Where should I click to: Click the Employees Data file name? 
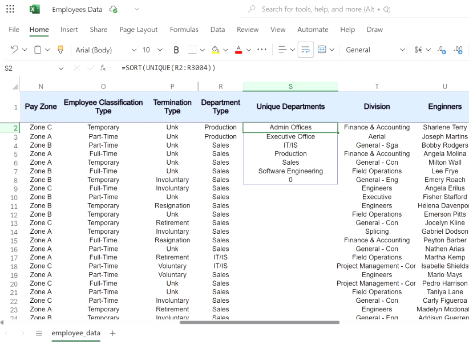coord(77,10)
